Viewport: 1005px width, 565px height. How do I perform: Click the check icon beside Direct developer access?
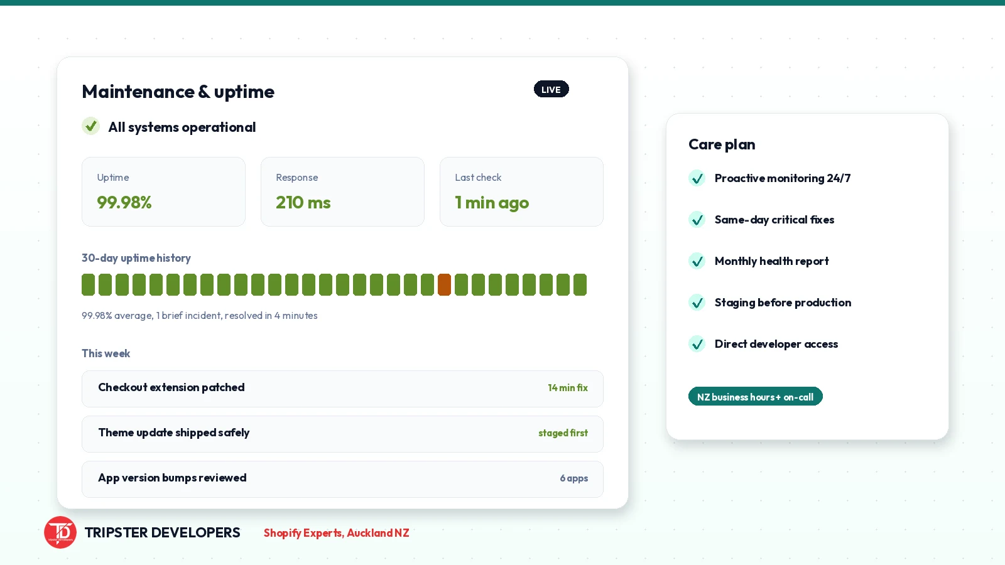pos(697,344)
